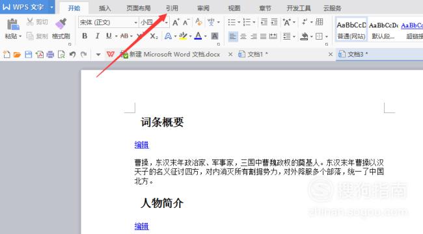
Task: Apply subscript with the X₂ icon
Action: click(154, 36)
